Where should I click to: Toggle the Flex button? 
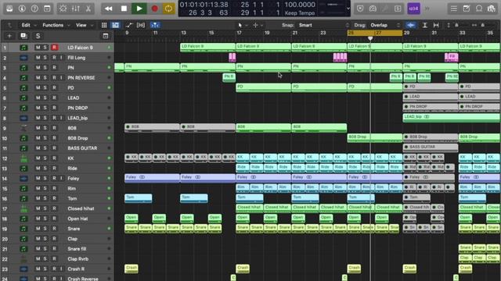141,25
